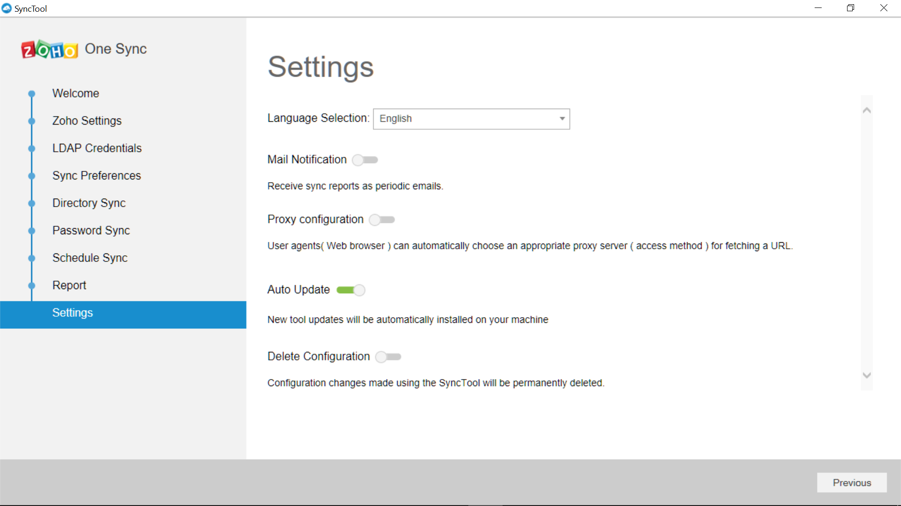Restore the SyncTool window size
The image size is (901, 506).
(x=850, y=8)
